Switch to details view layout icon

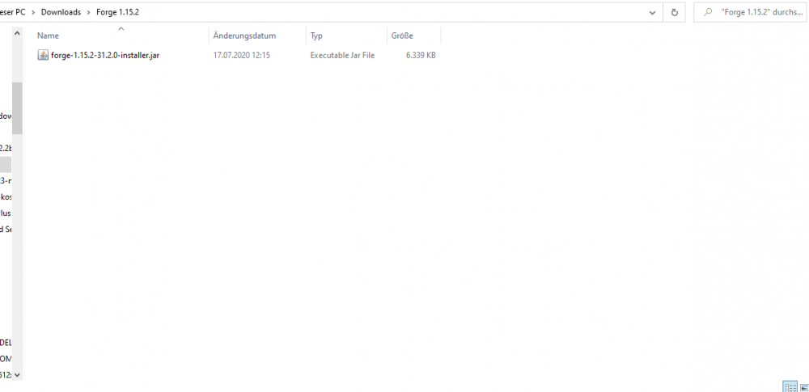click(788, 386)
